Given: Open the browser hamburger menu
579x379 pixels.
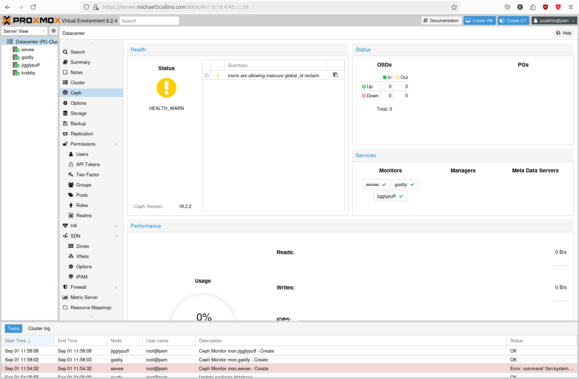Looking at the screenshot, I should coord(571,7).
